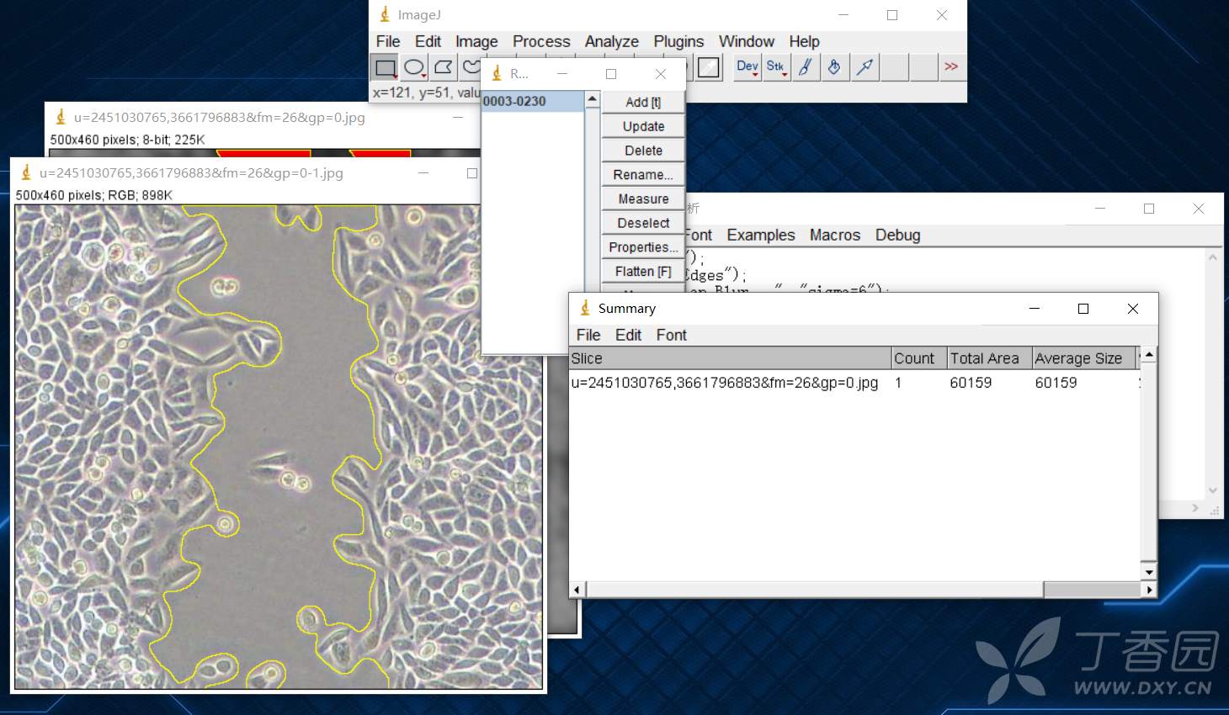Minimize the Summary window
Image resolution: width=1229 pixels, height=715 pixels.
(x=1035, y=309)
